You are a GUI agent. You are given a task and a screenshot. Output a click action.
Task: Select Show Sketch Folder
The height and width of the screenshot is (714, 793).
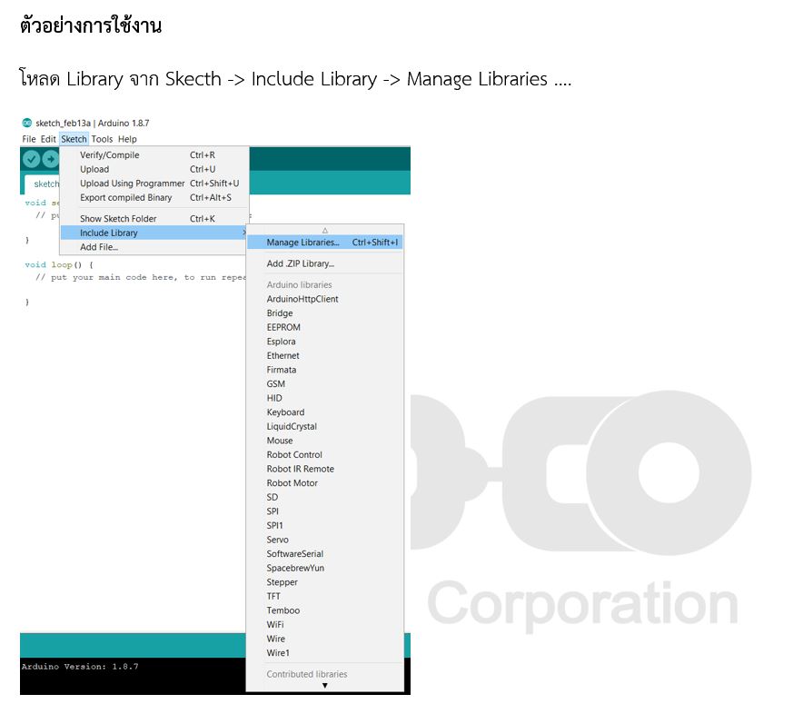click(x=118, y=219)
